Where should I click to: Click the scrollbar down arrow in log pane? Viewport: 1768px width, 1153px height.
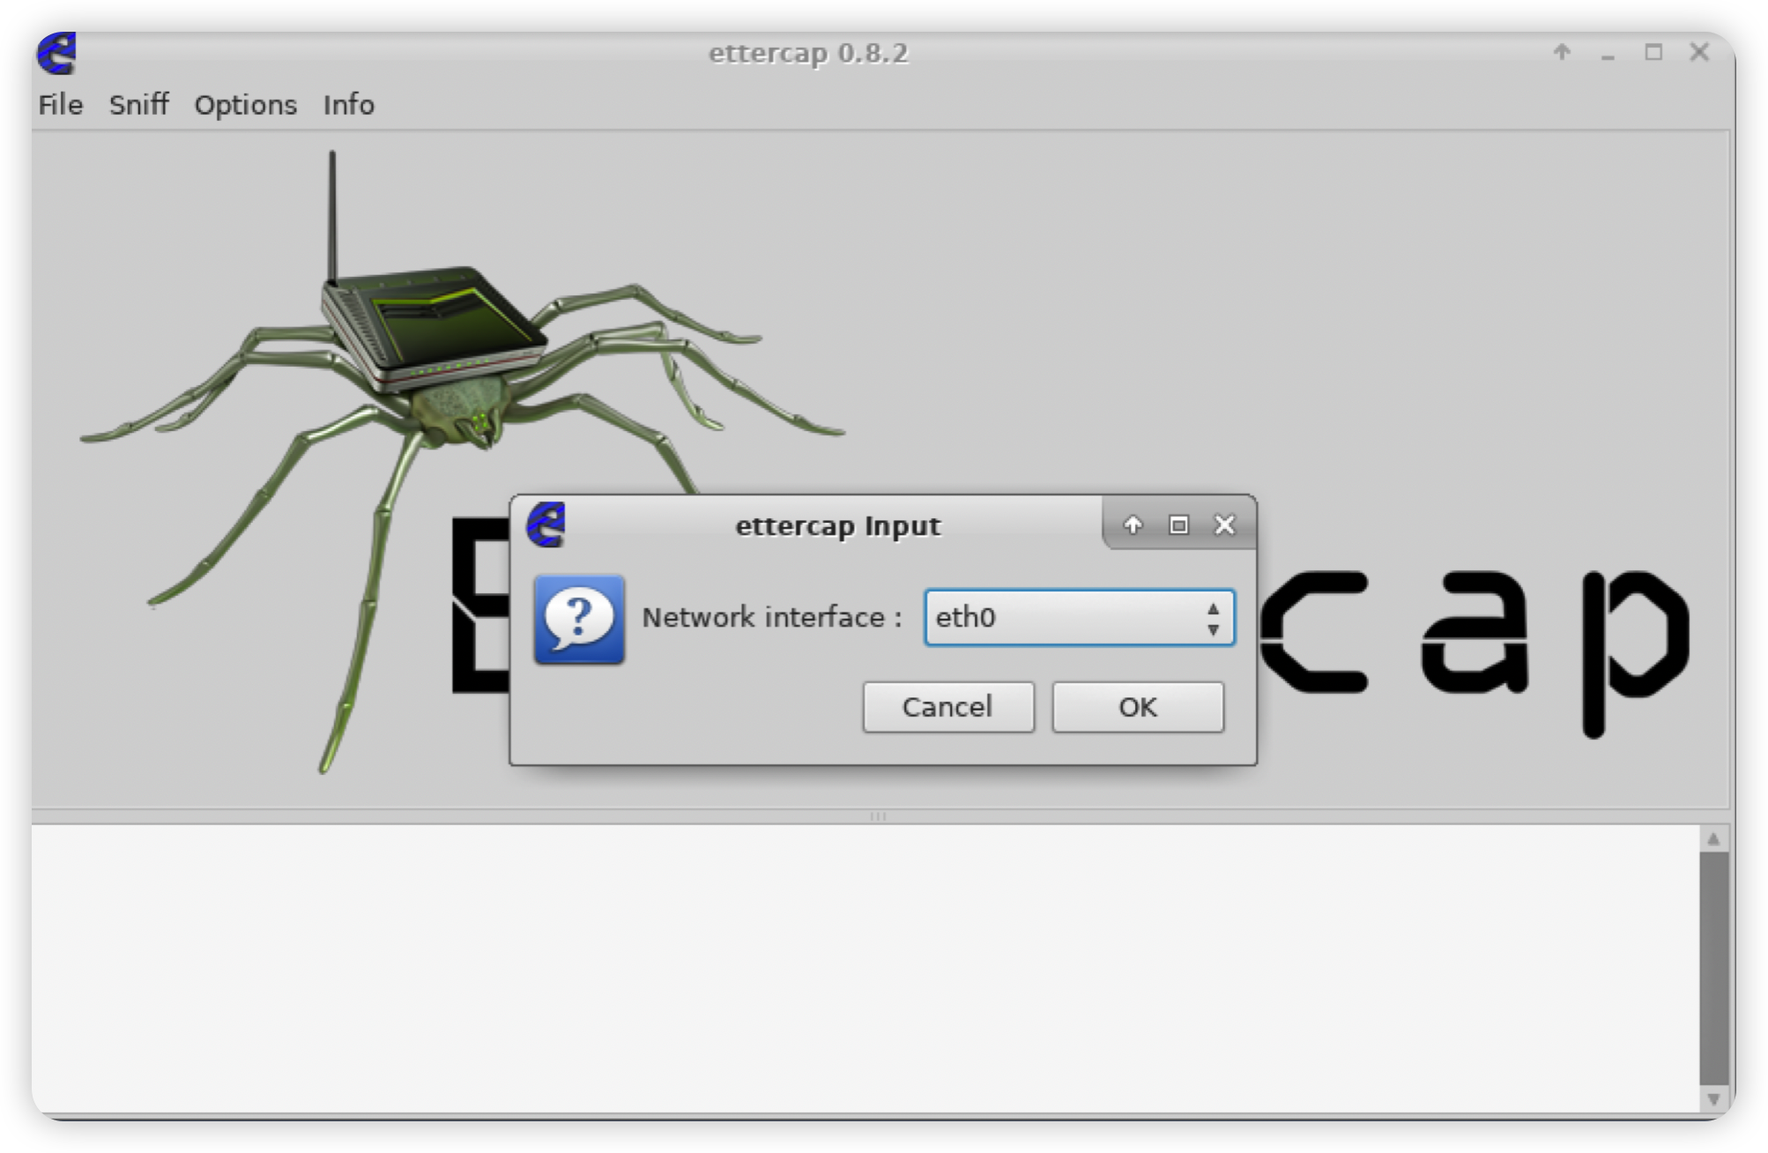(1713, 1098)
